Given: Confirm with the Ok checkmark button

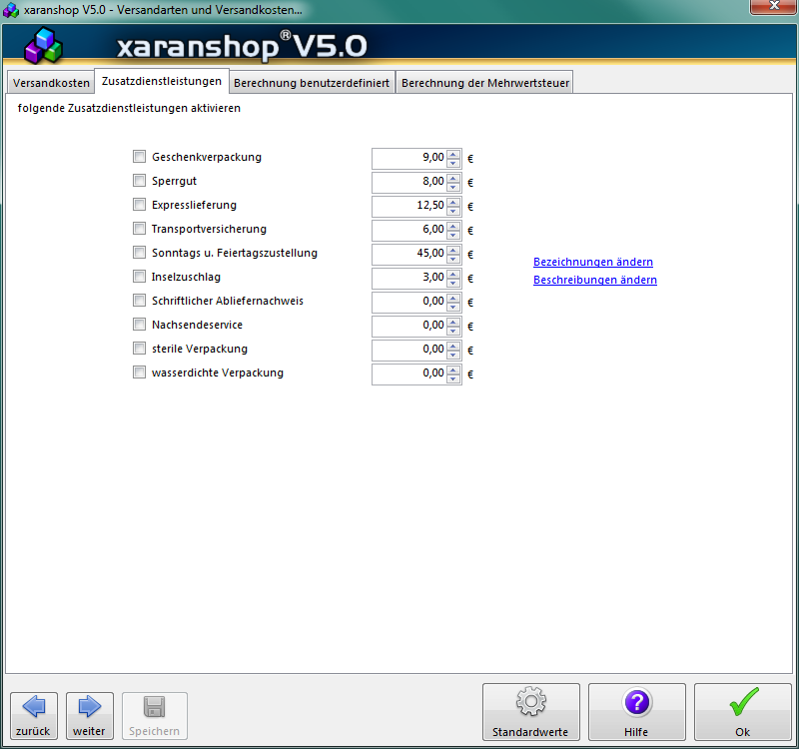Looking at the screenshot, I should point(742,712).
